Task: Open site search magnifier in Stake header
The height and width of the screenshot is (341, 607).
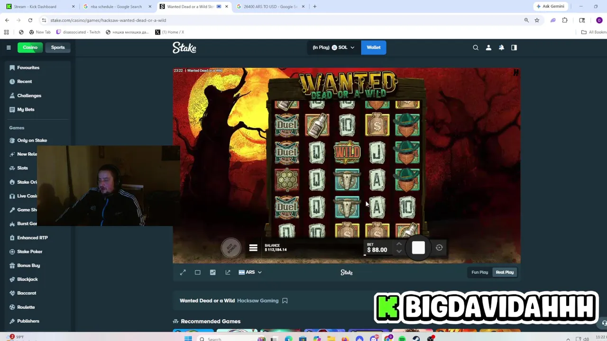Action: pos(476,47)
